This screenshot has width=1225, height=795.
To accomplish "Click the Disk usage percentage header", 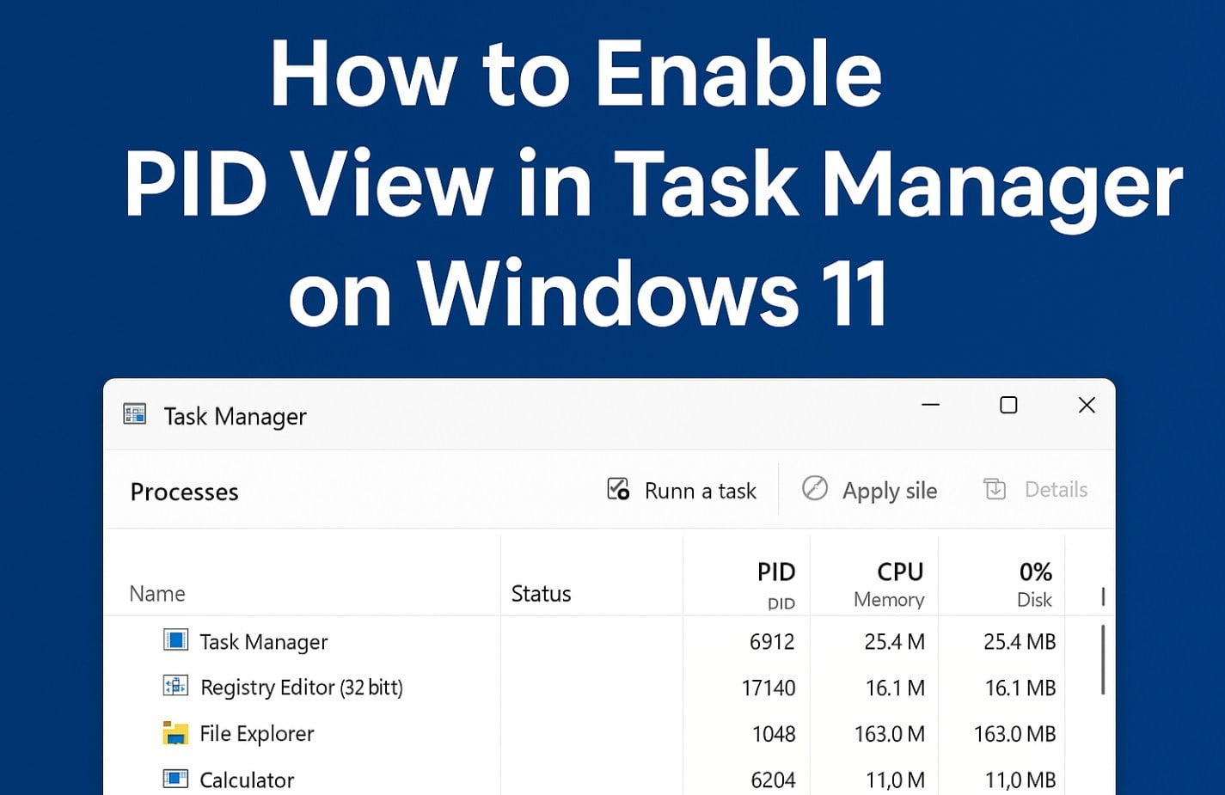I will pos(1033,572).
